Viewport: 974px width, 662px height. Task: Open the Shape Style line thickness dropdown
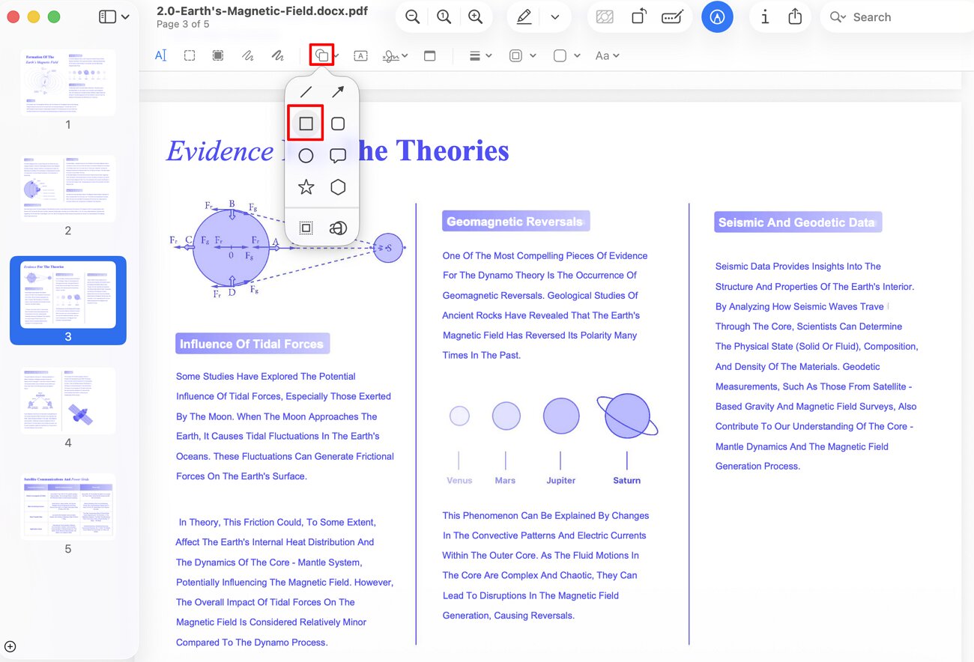pos(480,55)
